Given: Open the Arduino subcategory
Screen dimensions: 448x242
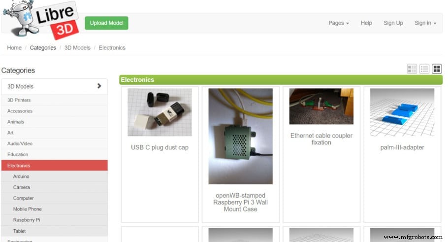Looking at the screenshot, I should tap(54, 176).
